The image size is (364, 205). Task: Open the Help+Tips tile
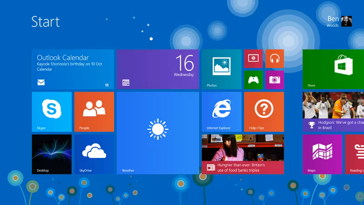tap(264, 112)
